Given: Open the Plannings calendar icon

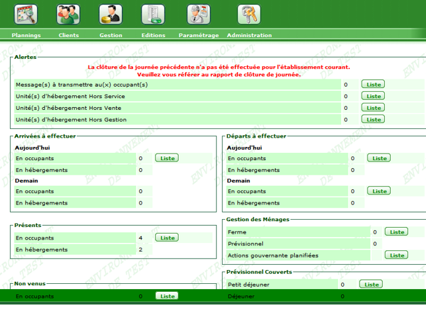Looking at the screenshot, I should [26, 14].
